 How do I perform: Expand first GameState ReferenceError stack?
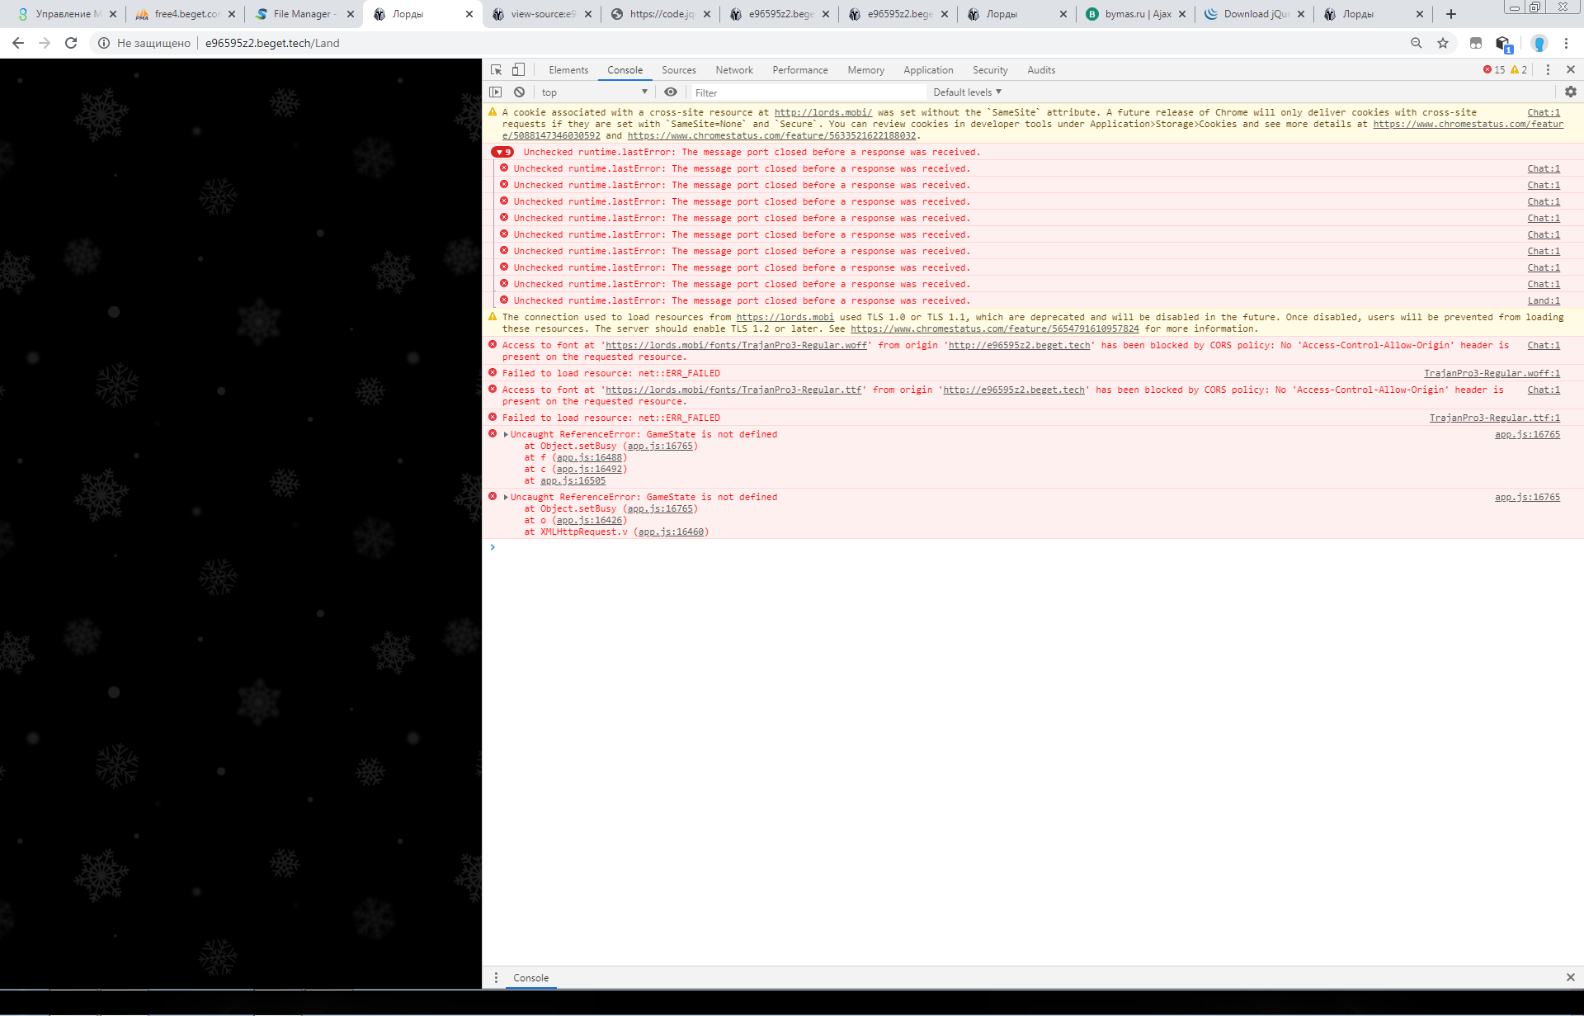coord(506,434)
